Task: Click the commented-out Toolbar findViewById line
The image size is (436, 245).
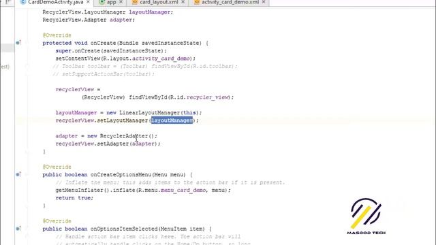Action: pyautogui.click(x=145, y=67)
